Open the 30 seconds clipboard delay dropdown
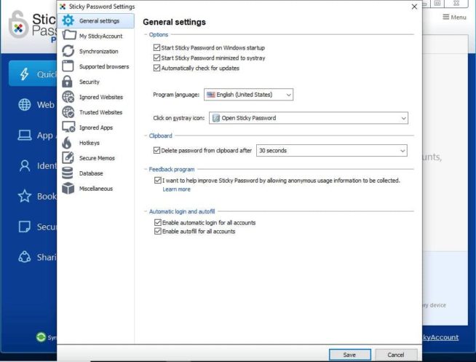The image size is (476, 362). click(x=332, y=151)
